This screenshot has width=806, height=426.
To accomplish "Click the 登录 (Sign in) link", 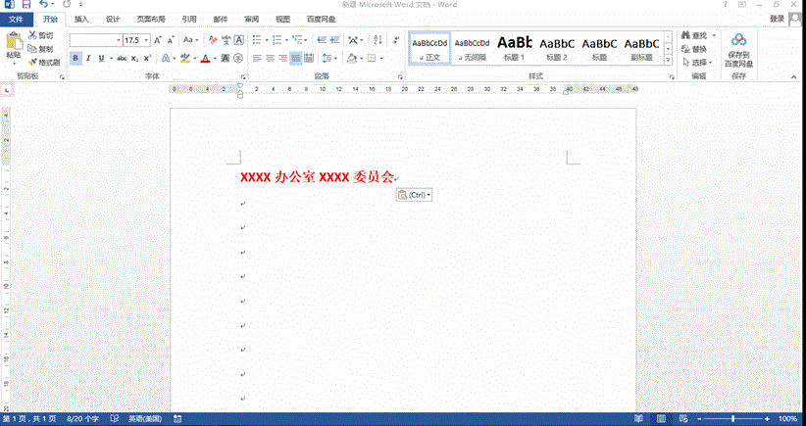I will pyautogui.click(x=777, y=19).
